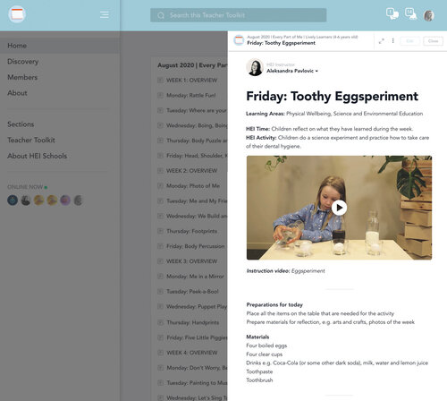447x401 pixels.
Task: Open Friday: Body Percussion post
Action: pos(196,246)
